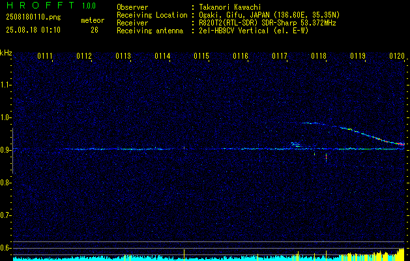
Task: Click the timestamp 25.08.18 01:10
Action: [33, 30]
